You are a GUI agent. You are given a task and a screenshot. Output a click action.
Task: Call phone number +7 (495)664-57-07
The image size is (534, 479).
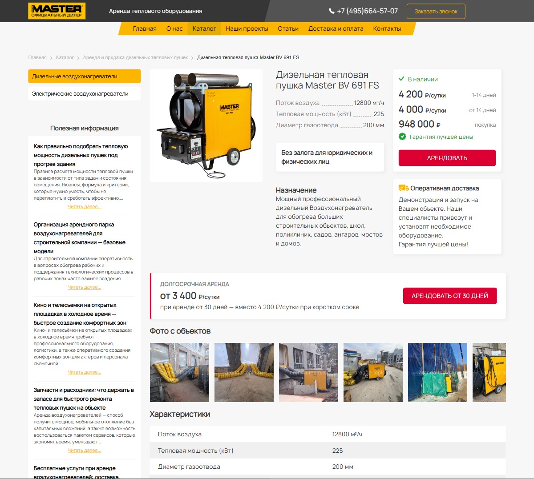coord(368,11)
